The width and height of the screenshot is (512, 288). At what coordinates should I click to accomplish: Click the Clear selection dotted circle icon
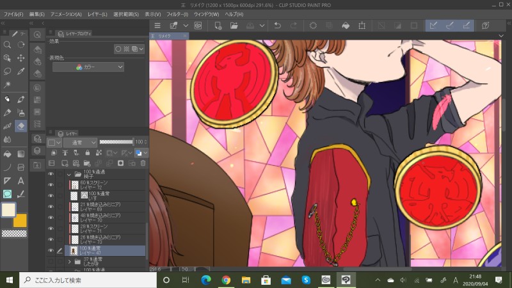pos(313,26)
